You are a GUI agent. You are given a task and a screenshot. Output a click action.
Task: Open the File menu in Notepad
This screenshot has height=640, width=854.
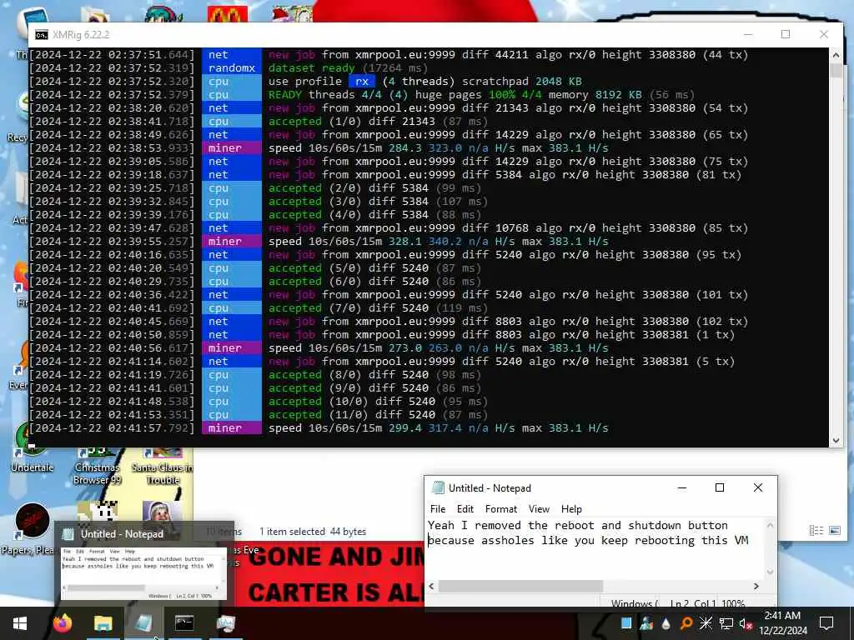pyautogui.click(x=437, y=509)
